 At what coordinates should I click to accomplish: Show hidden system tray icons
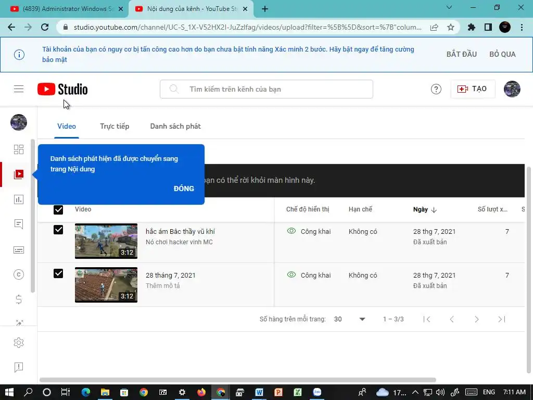point(415,392)
